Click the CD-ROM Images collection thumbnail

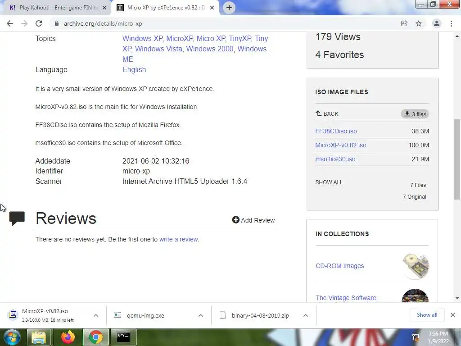[x=416, y=266]
